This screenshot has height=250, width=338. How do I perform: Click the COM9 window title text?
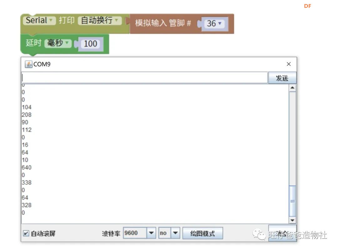pos(42,64)
